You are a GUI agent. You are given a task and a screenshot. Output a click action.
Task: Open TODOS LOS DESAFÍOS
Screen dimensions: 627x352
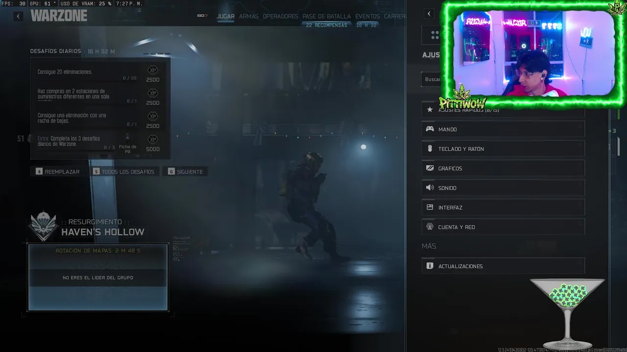(x=123, y=172)
